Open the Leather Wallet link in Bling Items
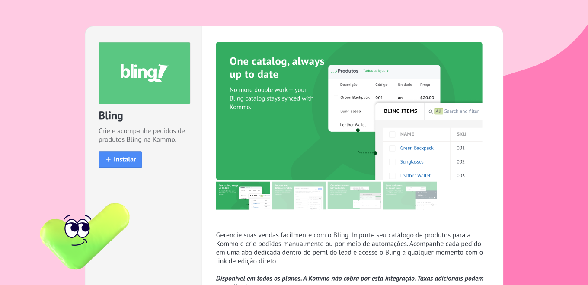 point(415,176)
